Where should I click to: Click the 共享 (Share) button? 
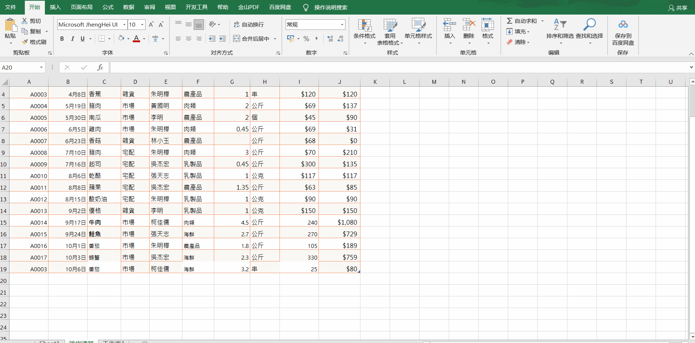[x=678, y=8]
